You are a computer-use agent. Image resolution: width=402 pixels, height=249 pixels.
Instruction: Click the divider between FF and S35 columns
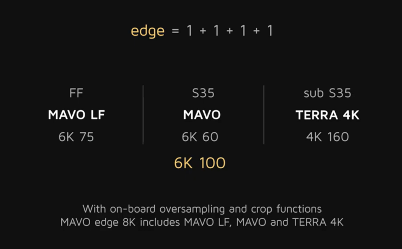tap(143, 114)
